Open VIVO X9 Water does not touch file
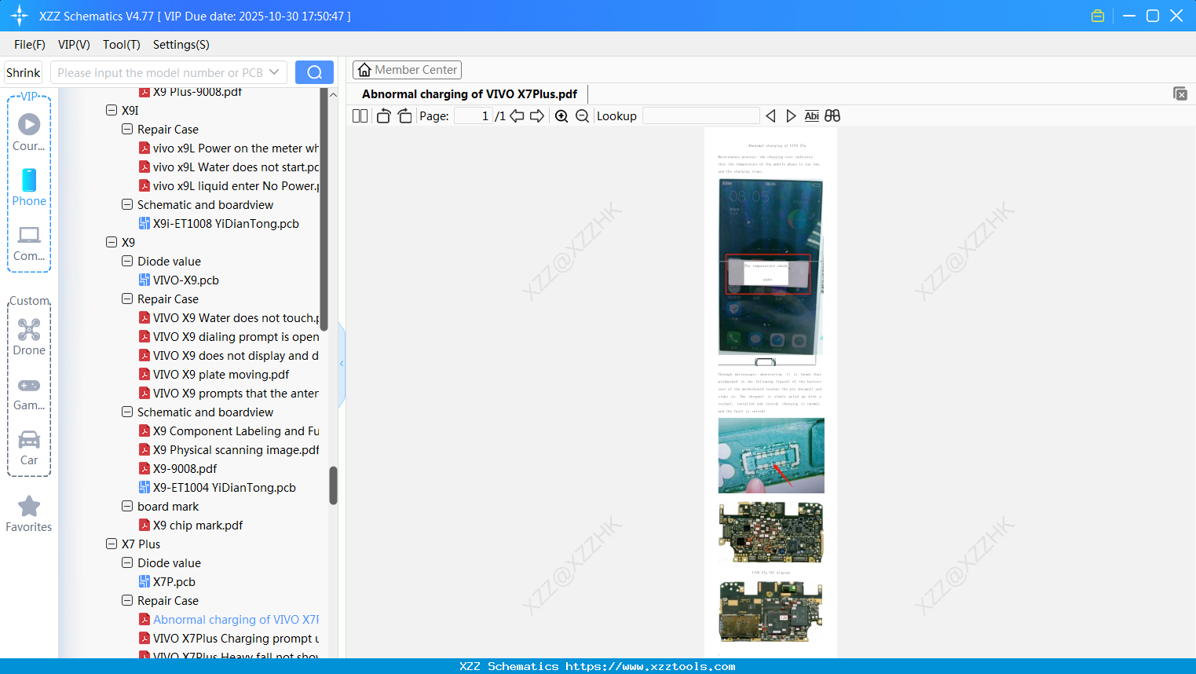This screenshot has width=1196, height=674. click(x=229, y=318)
